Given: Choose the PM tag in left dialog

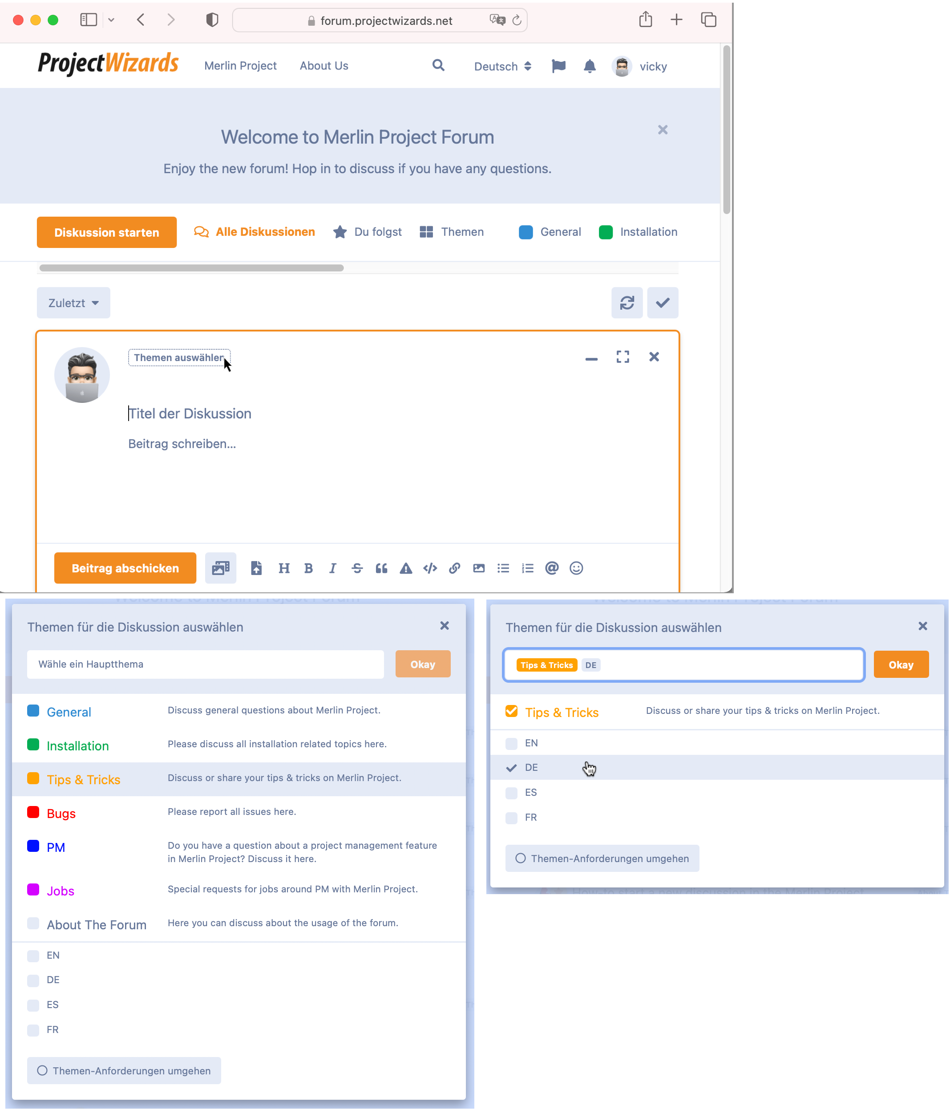Looking at the screenshot, I should [x=239, y=851].
